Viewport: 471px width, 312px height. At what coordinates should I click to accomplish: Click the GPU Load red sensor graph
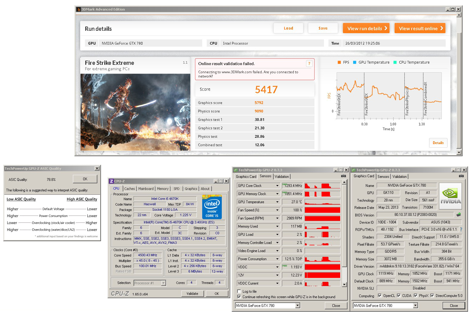click(322, 235)
